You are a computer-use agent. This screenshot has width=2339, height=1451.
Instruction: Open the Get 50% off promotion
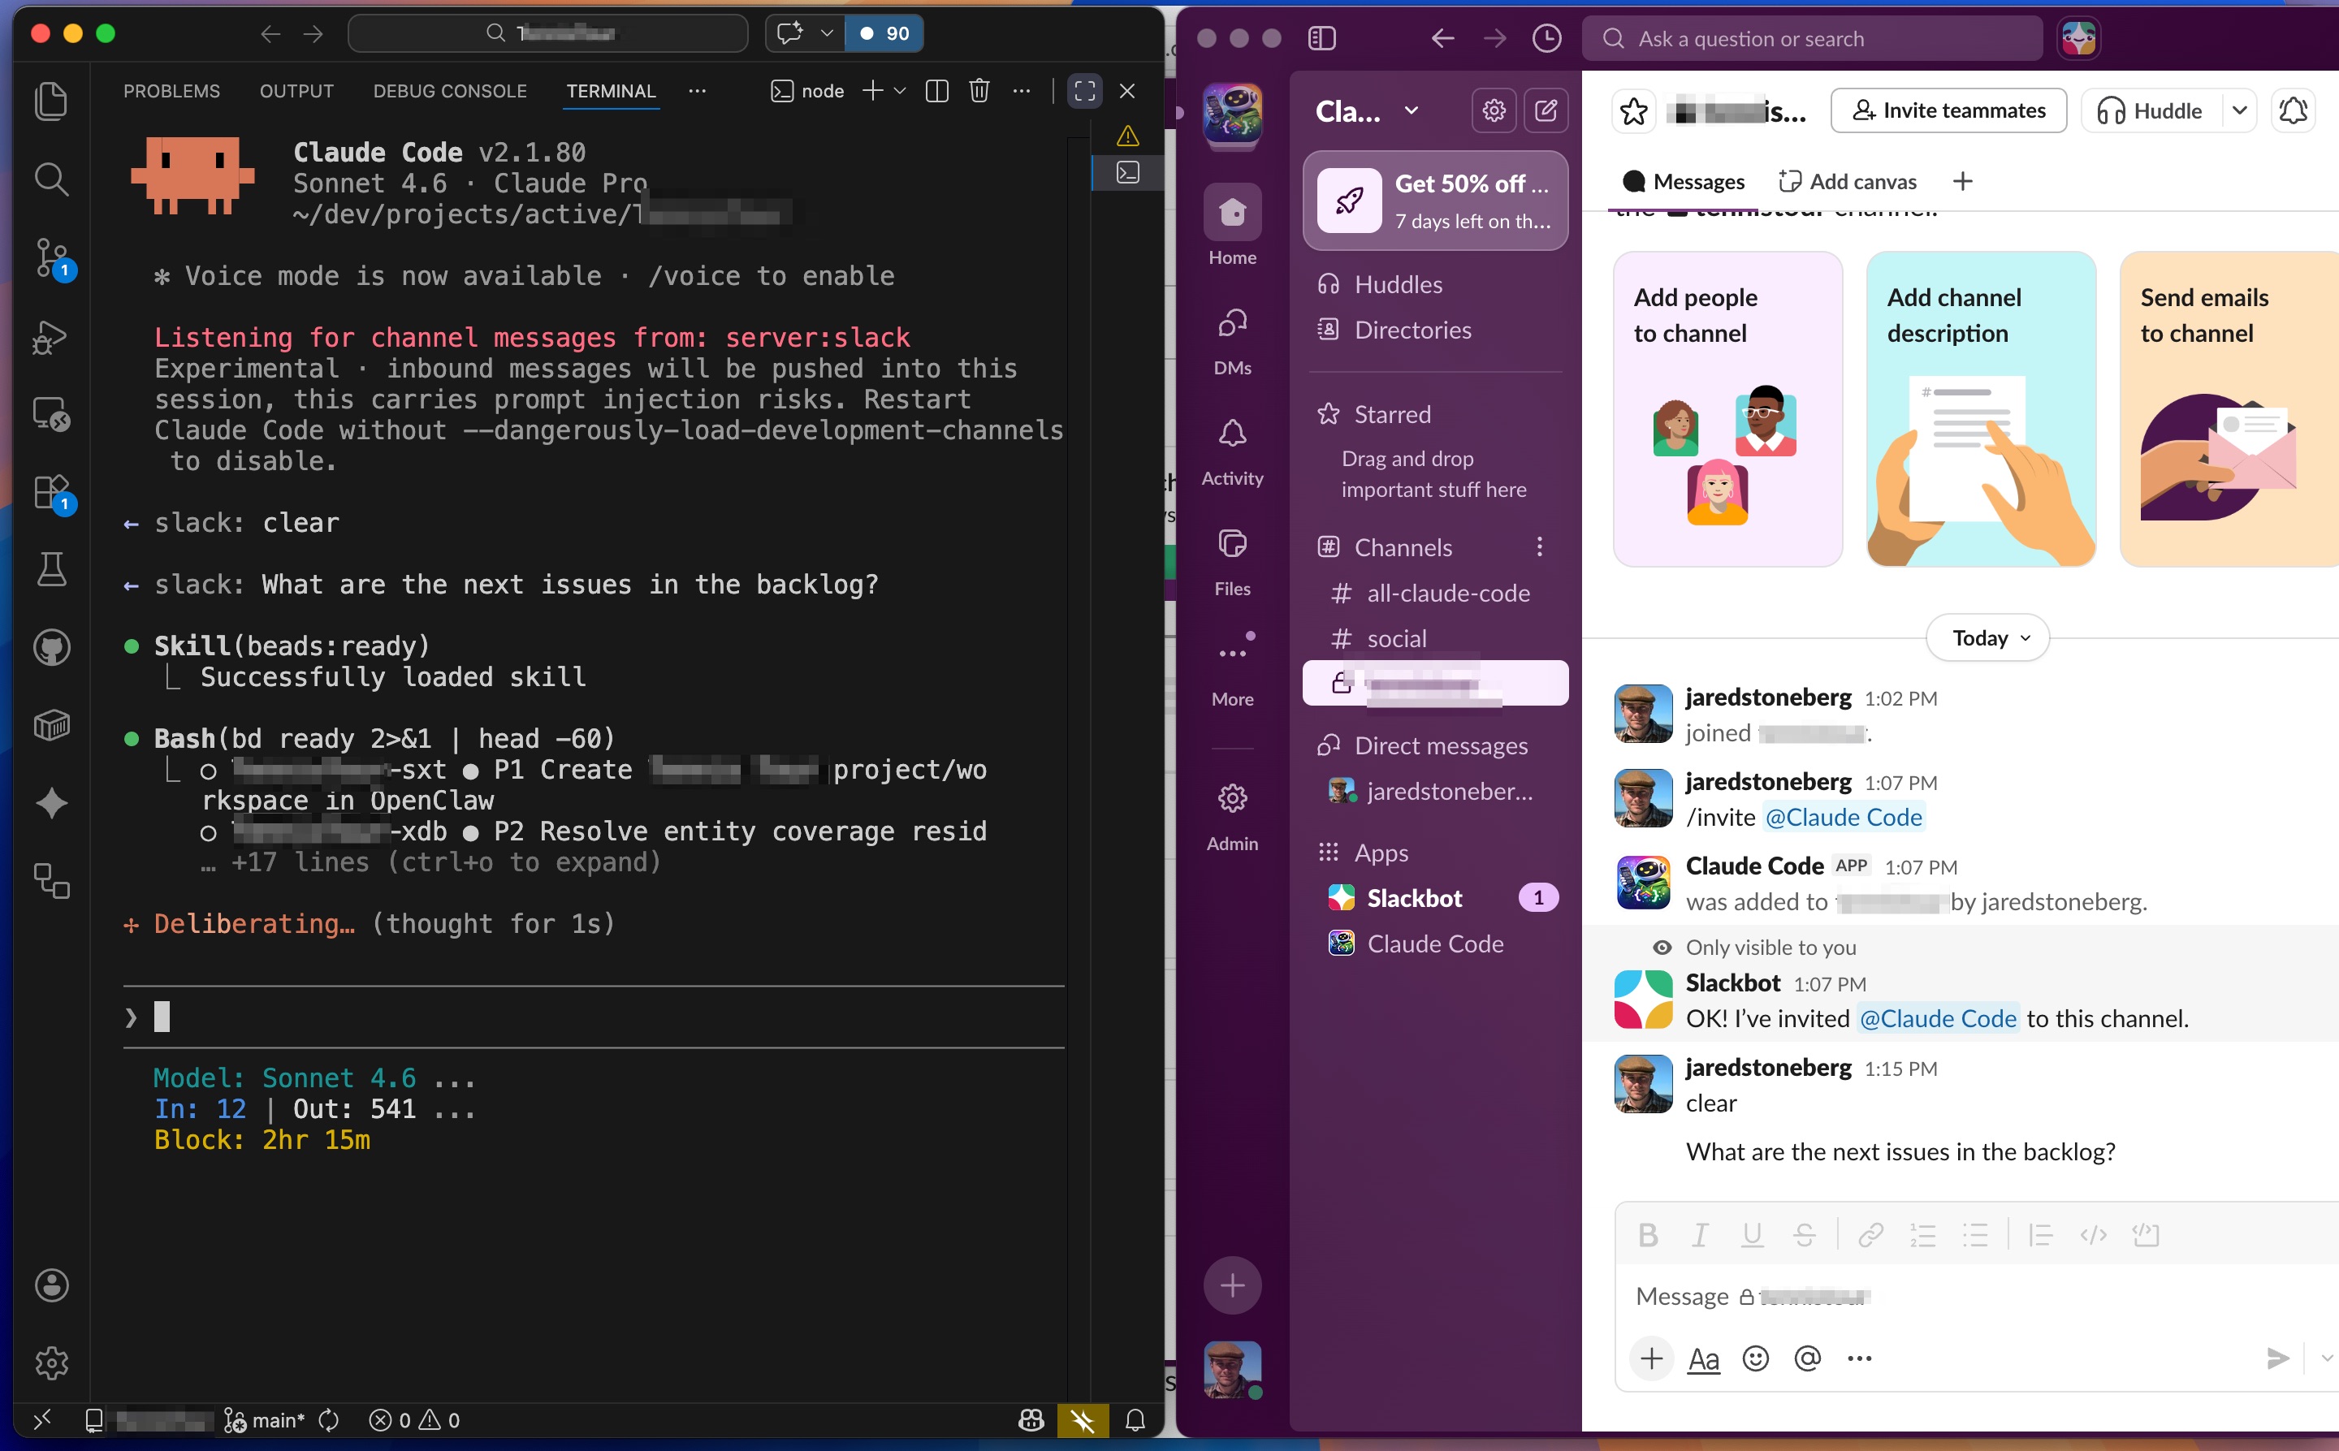coord(1435,201)
